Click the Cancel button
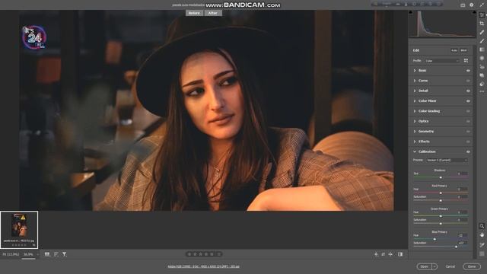This screenshot has width=487, height=274. click(450, 266)
